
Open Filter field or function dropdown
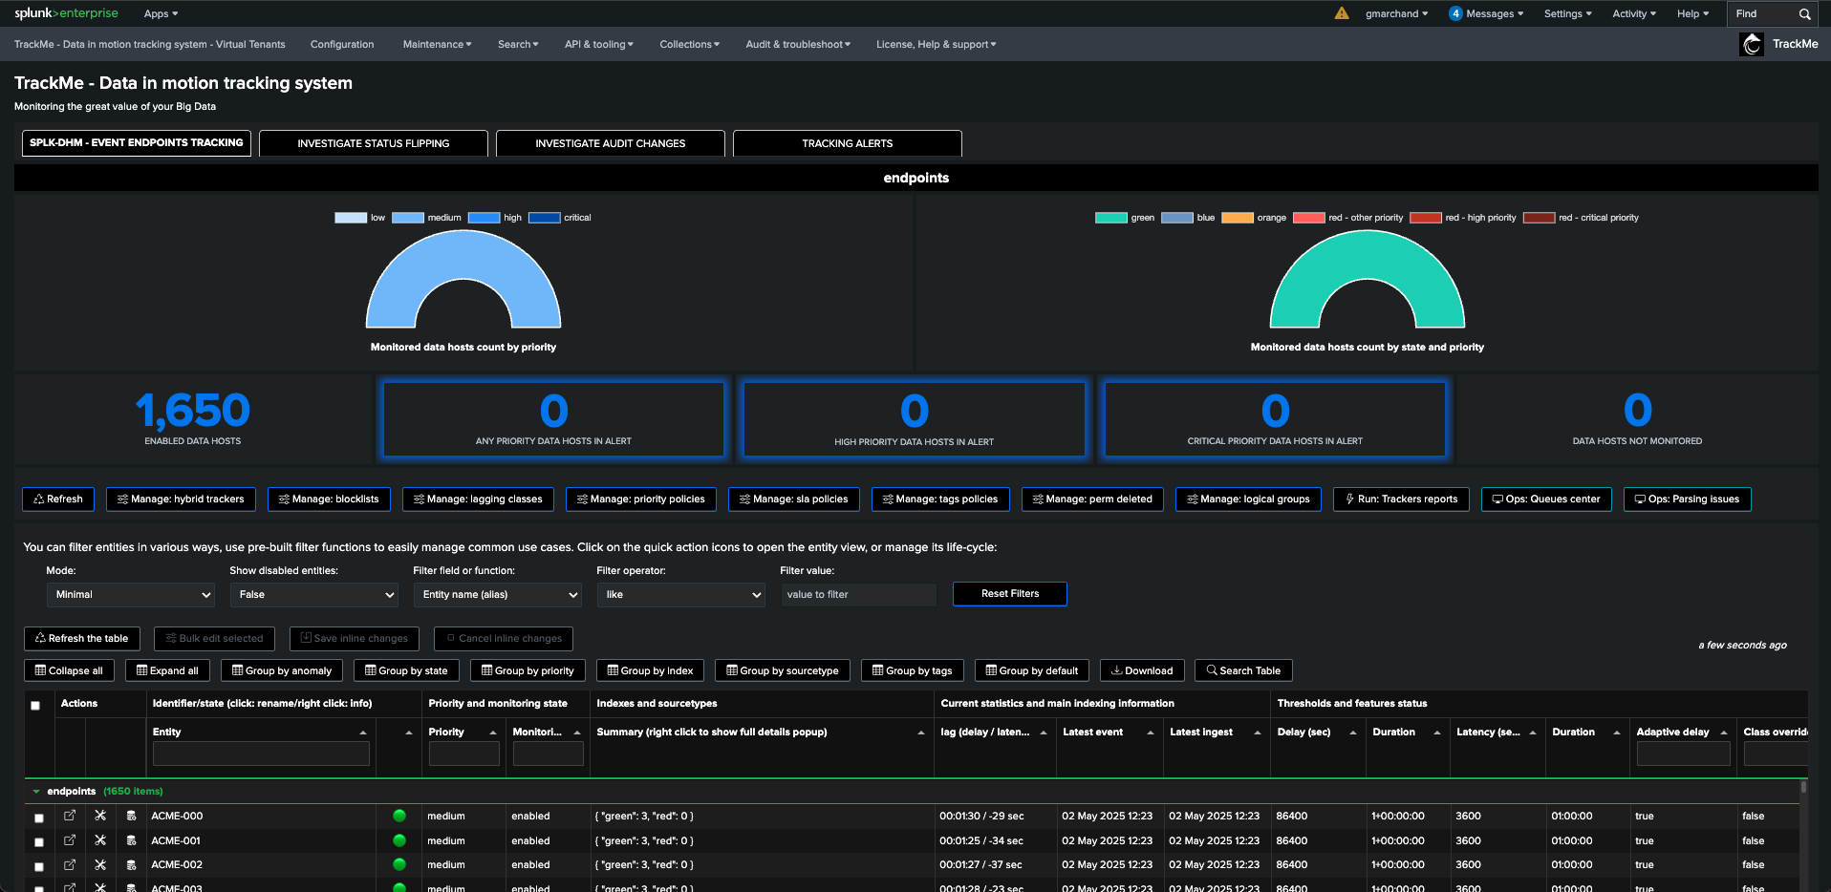click(x=498, y=594)
